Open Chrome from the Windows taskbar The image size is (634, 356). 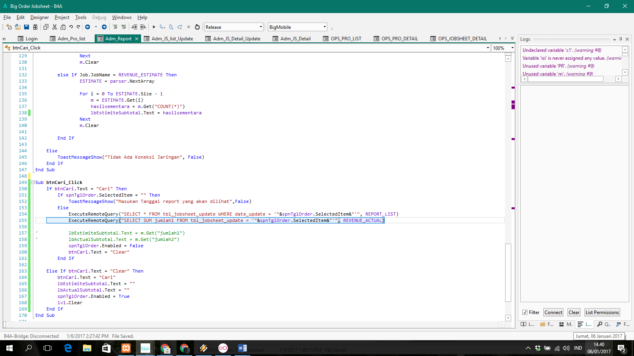[165, 348]
